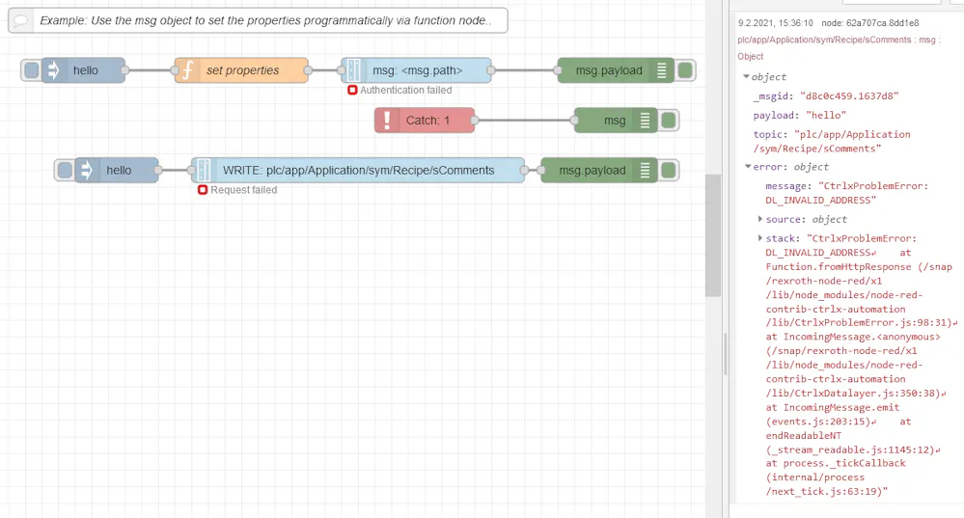
Task: Open node link 62a707ca.8dd1e8 in debug
Action: [870, 23]
